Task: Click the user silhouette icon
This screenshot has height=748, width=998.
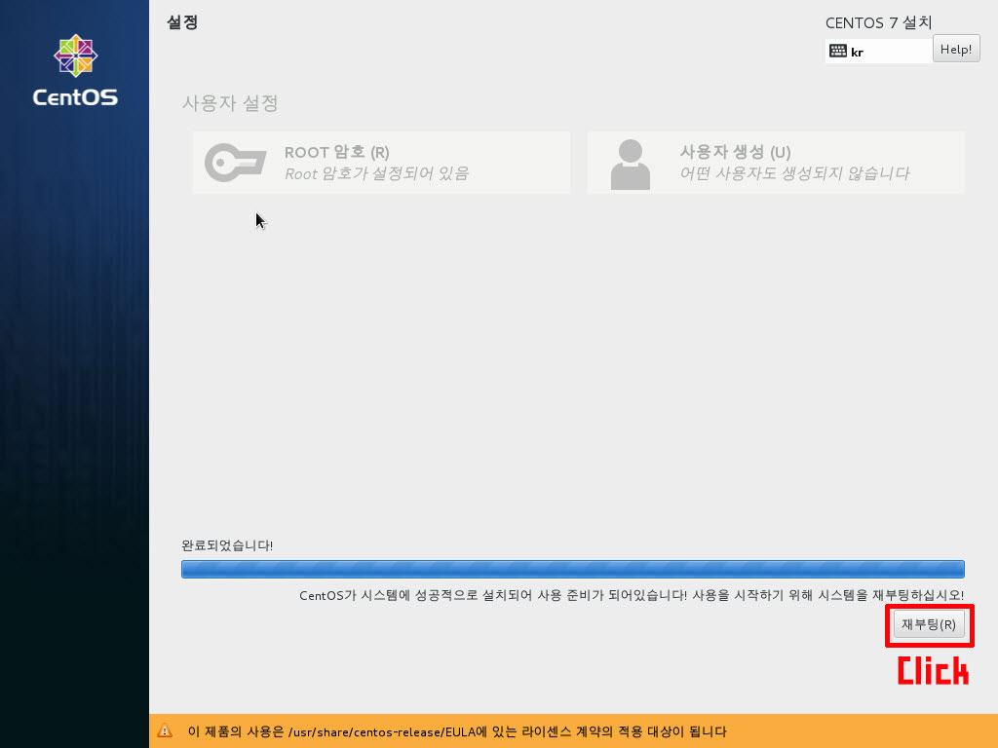Action: (x=631, y=164)
